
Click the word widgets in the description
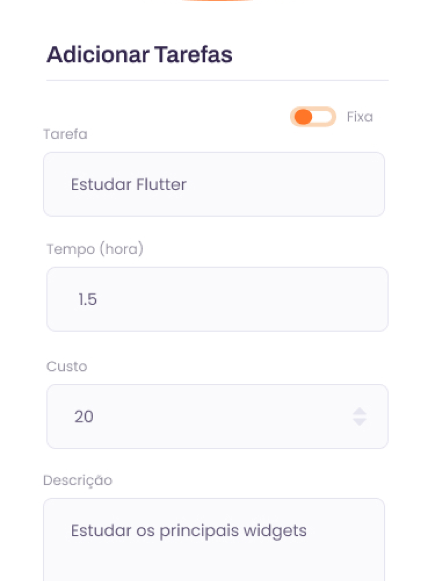pyautogui.click(x=275, y=531)
